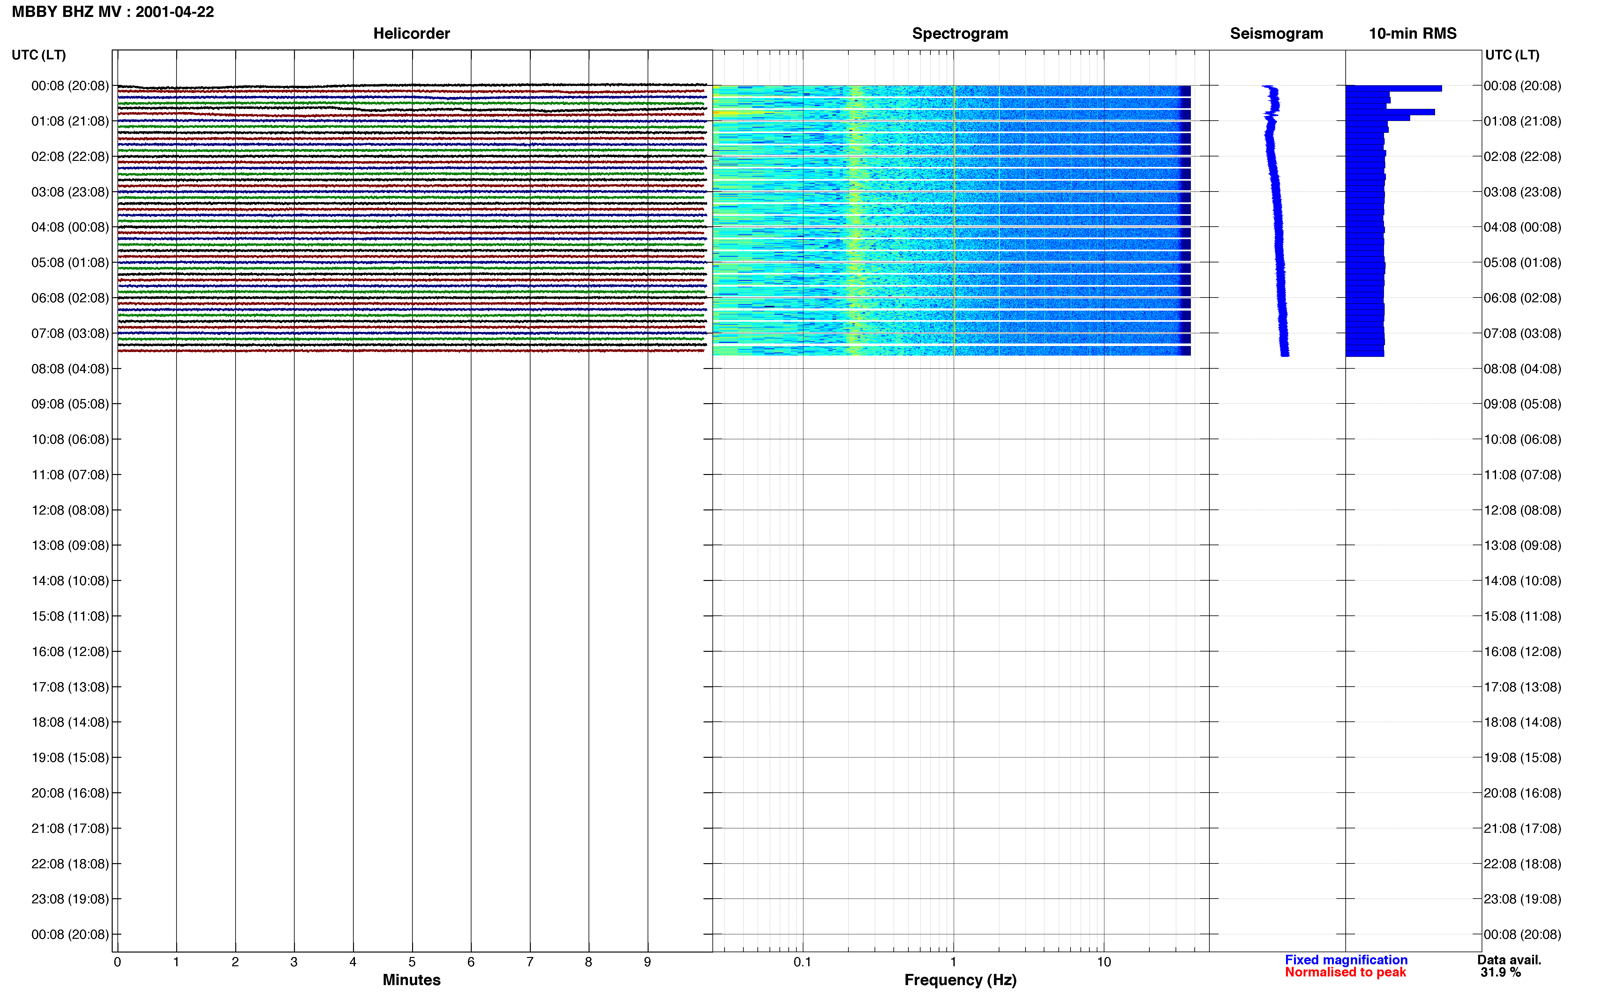Click right time label '16:08 (12:08)'
Viewport: 1602px width, 1002px height.
(x=1522, y=652)
